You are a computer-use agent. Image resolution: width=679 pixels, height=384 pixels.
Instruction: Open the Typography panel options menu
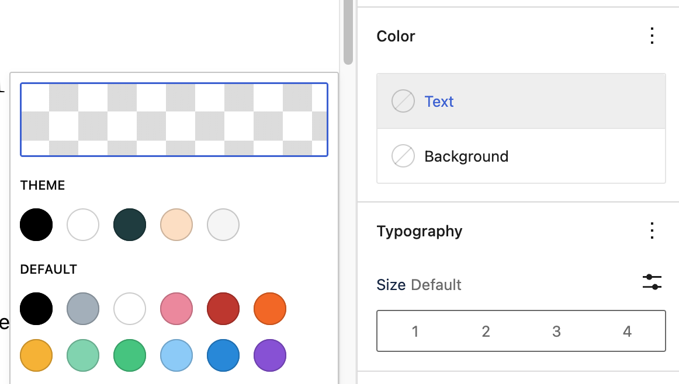click(x=652, y=231)
